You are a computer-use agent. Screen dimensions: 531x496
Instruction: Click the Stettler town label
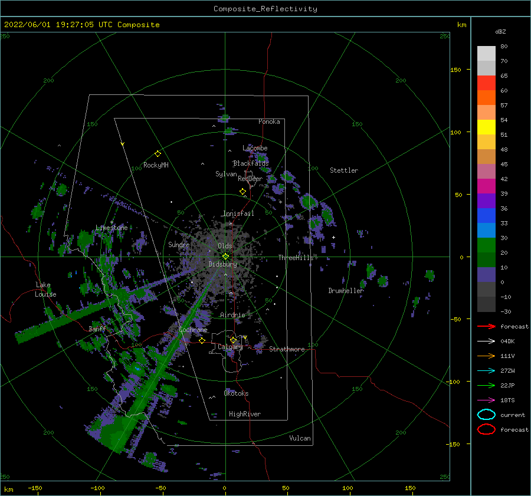(x=344, y=170)
